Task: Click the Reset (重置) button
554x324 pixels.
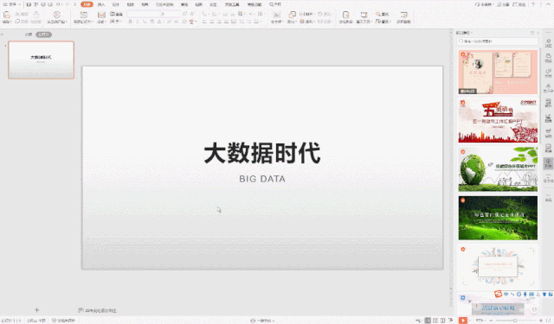Action: click(116, 14)
